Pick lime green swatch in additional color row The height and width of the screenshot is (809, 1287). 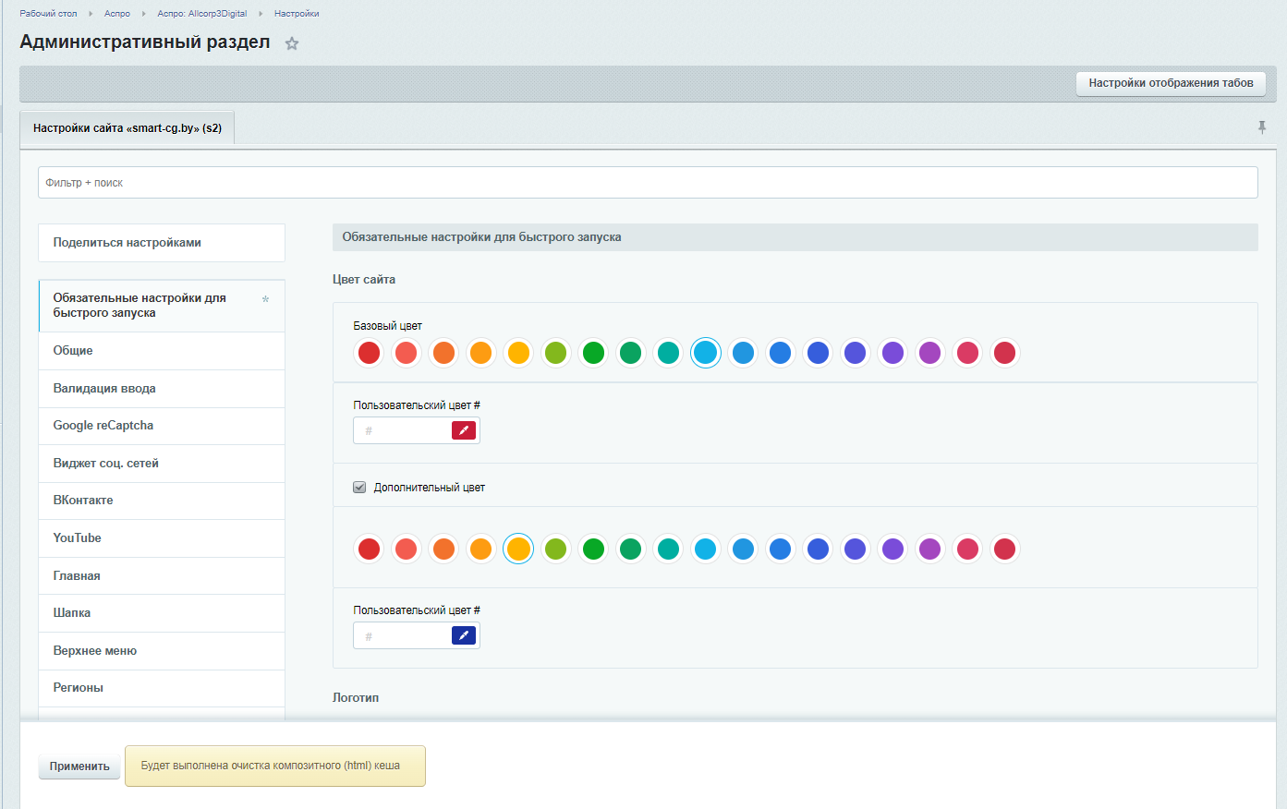coord(555,549)
